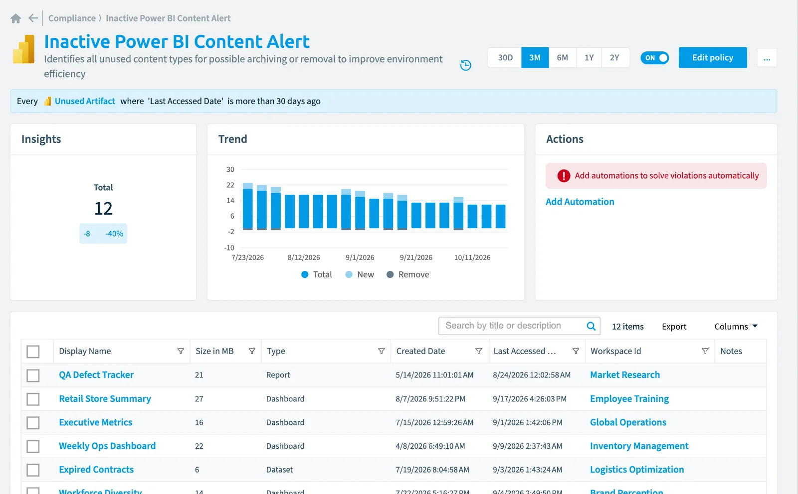Select the Weekly Ops Dashboard checkbox

(x=33, y=447)
